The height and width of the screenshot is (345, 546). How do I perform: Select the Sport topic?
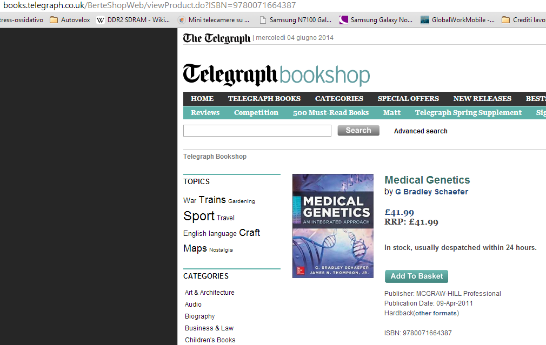[199, 216]
